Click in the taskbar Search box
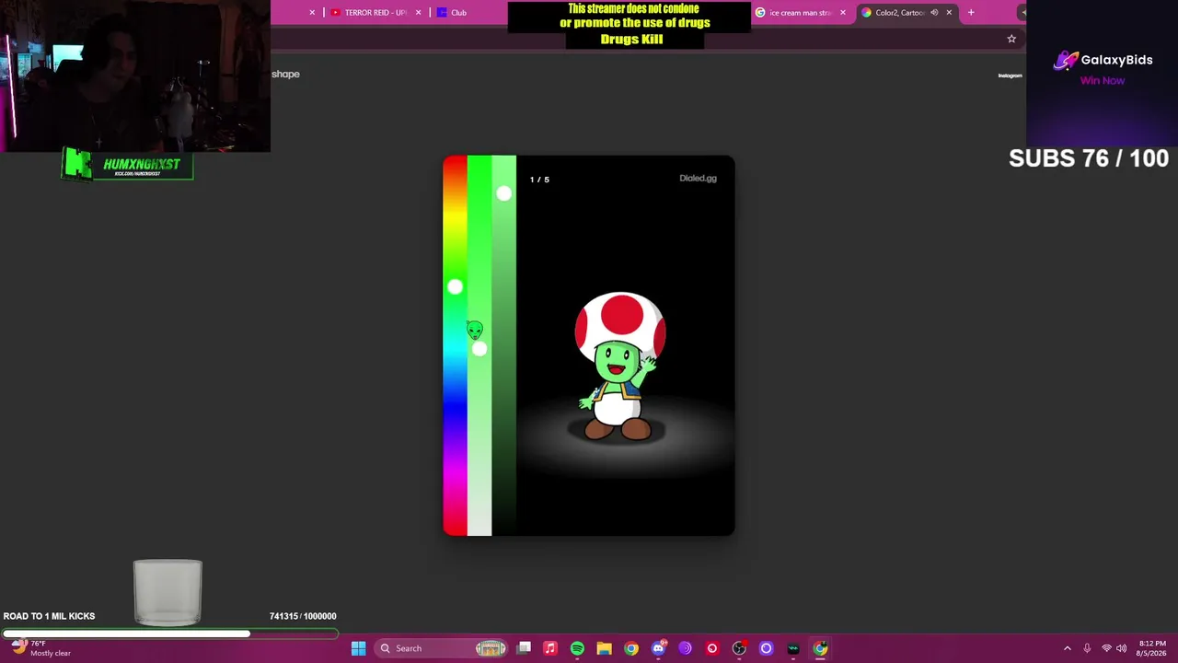Image resolution: width=1178 pixels, height=663 pixels. (x=442, y=648)
